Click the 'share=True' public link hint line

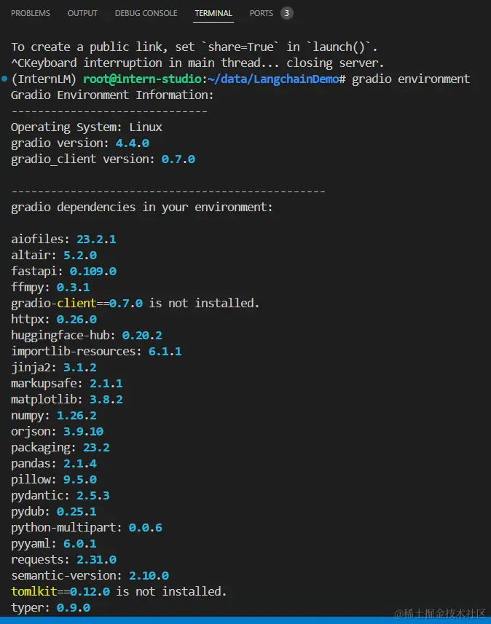194,47
